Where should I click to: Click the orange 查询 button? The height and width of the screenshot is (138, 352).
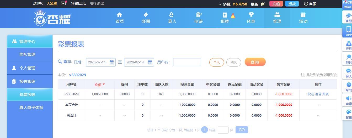click(x=255, y=62)
